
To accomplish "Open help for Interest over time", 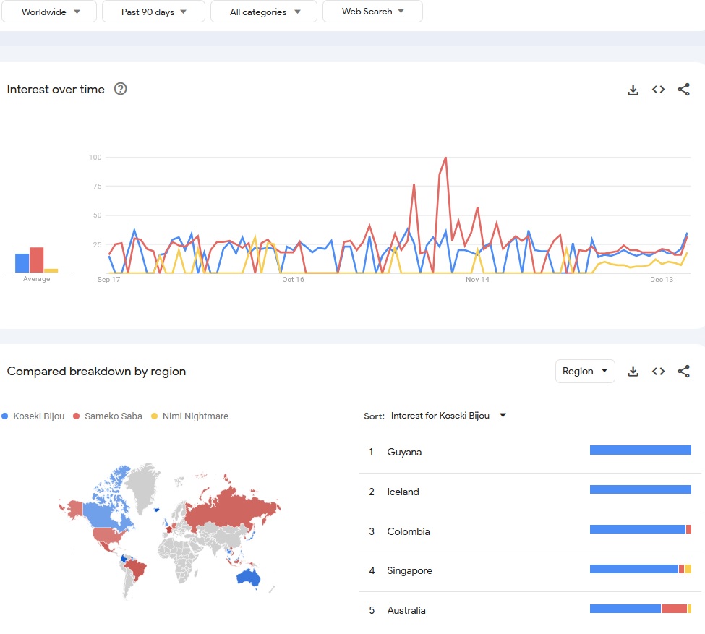I will pos(120,89).
